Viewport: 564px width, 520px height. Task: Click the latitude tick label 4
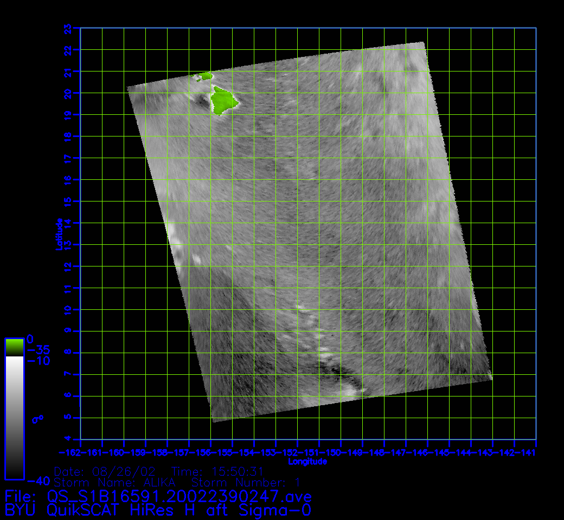[x=68, y=439]
